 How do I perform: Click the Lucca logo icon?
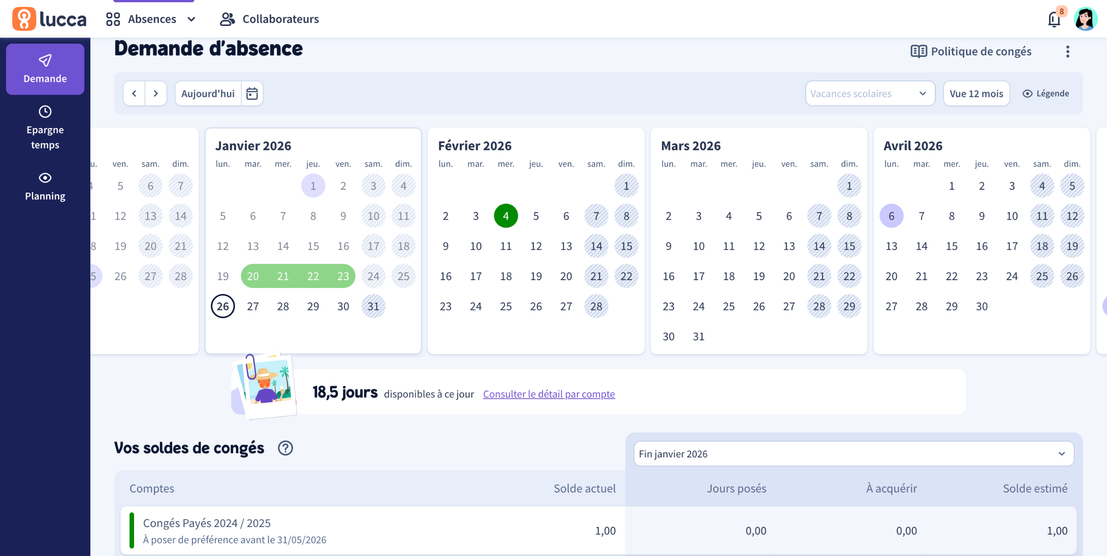24,19
